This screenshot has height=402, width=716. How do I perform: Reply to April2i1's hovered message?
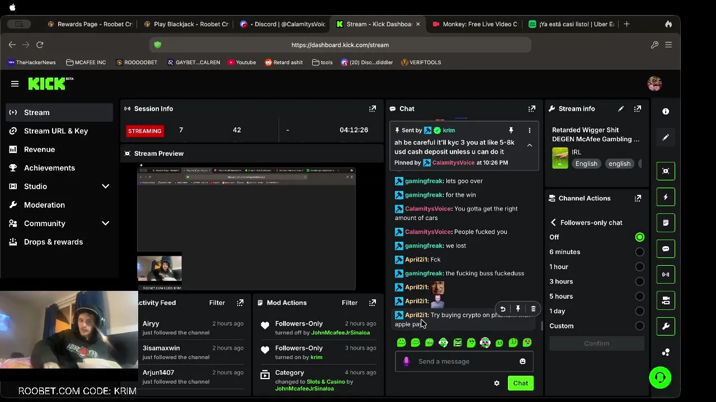pyautogui.click(x=502, y=309)
